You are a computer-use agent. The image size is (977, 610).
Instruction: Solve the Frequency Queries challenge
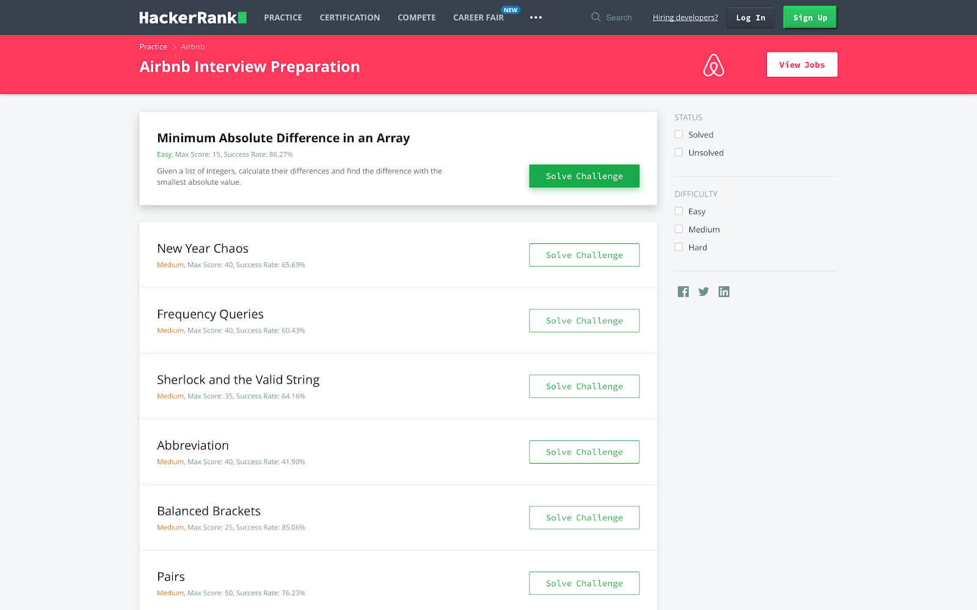coord(584,321)
